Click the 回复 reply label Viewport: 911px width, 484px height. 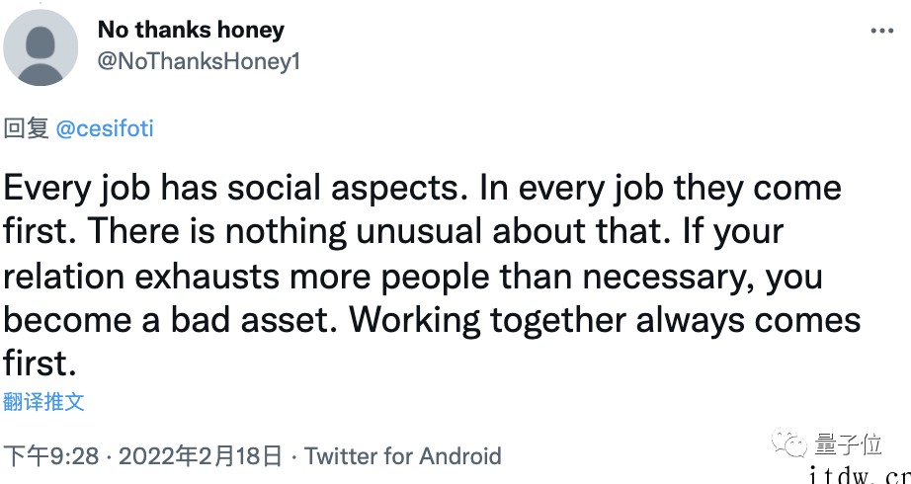[26, 129]
